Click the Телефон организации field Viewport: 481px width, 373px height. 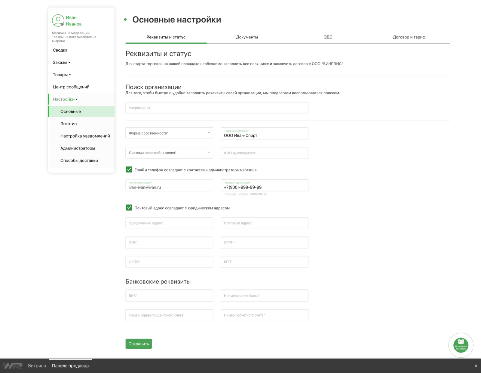(265, 185)
